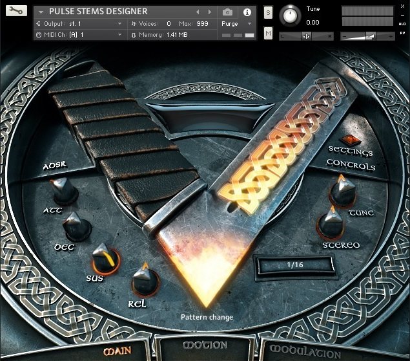This screenshot has width=410, height=361.
Task: Open the Output st. 1 dropdown
Action: coord(79,24)
